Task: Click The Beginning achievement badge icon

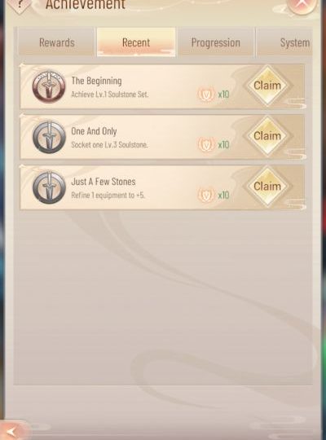Action: coord(49,86)
